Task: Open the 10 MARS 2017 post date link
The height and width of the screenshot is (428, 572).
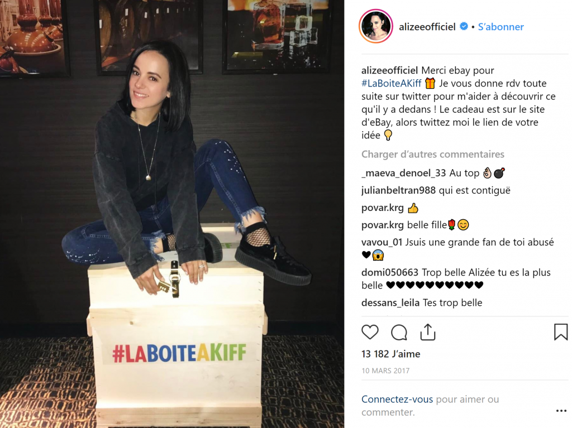Action: (385, 371)
